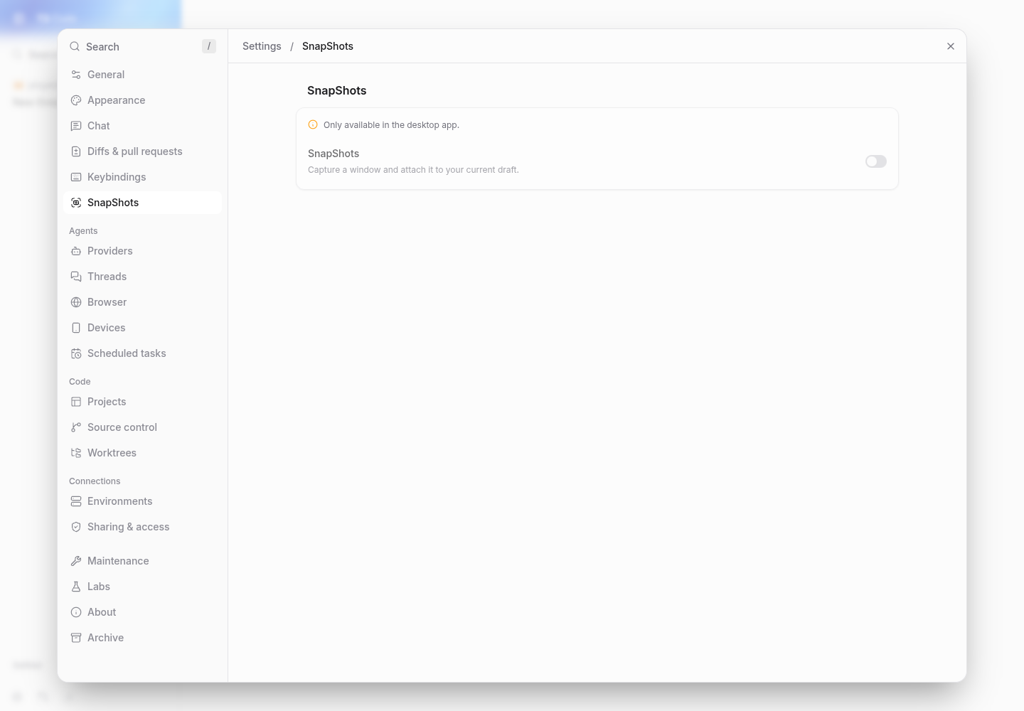Screen dimensions: 1024x711
Task: Click the SnapShots breadcrumb text
Action: [328, 46]
